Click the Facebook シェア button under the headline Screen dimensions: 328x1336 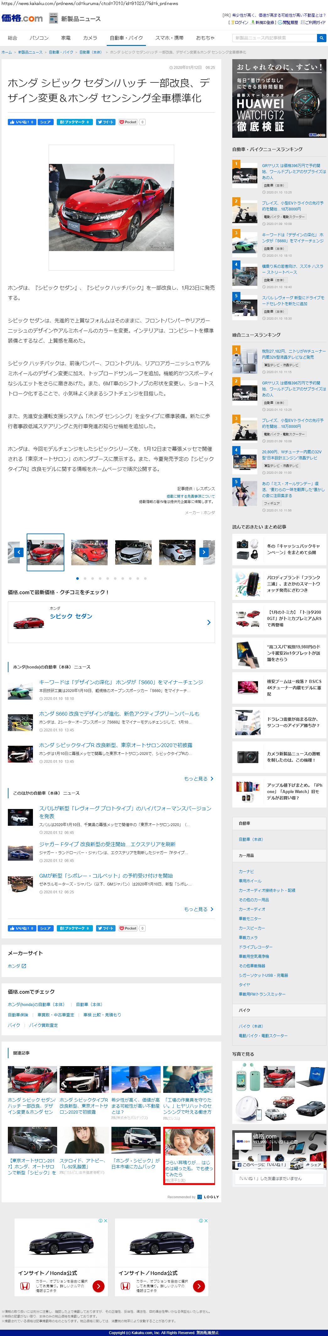pyautogui.click(x=46, y=122)
